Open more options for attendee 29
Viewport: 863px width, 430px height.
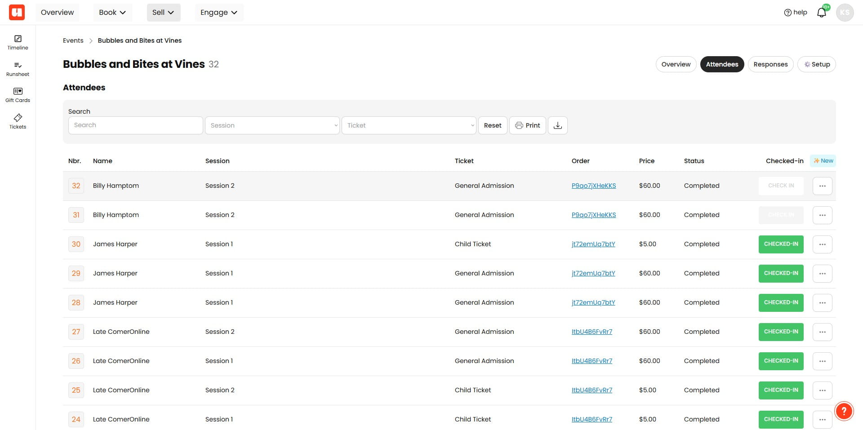[822, 274]
